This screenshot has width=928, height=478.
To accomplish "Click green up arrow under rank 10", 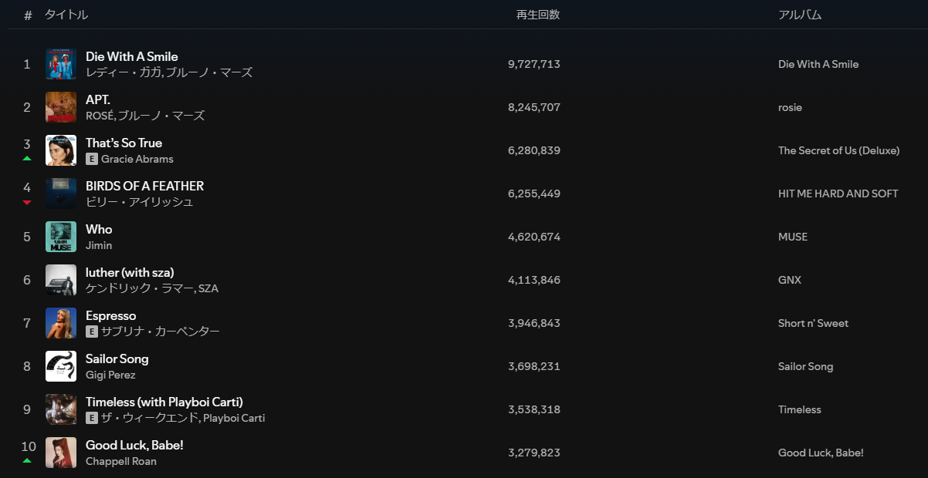I will 27,460.
